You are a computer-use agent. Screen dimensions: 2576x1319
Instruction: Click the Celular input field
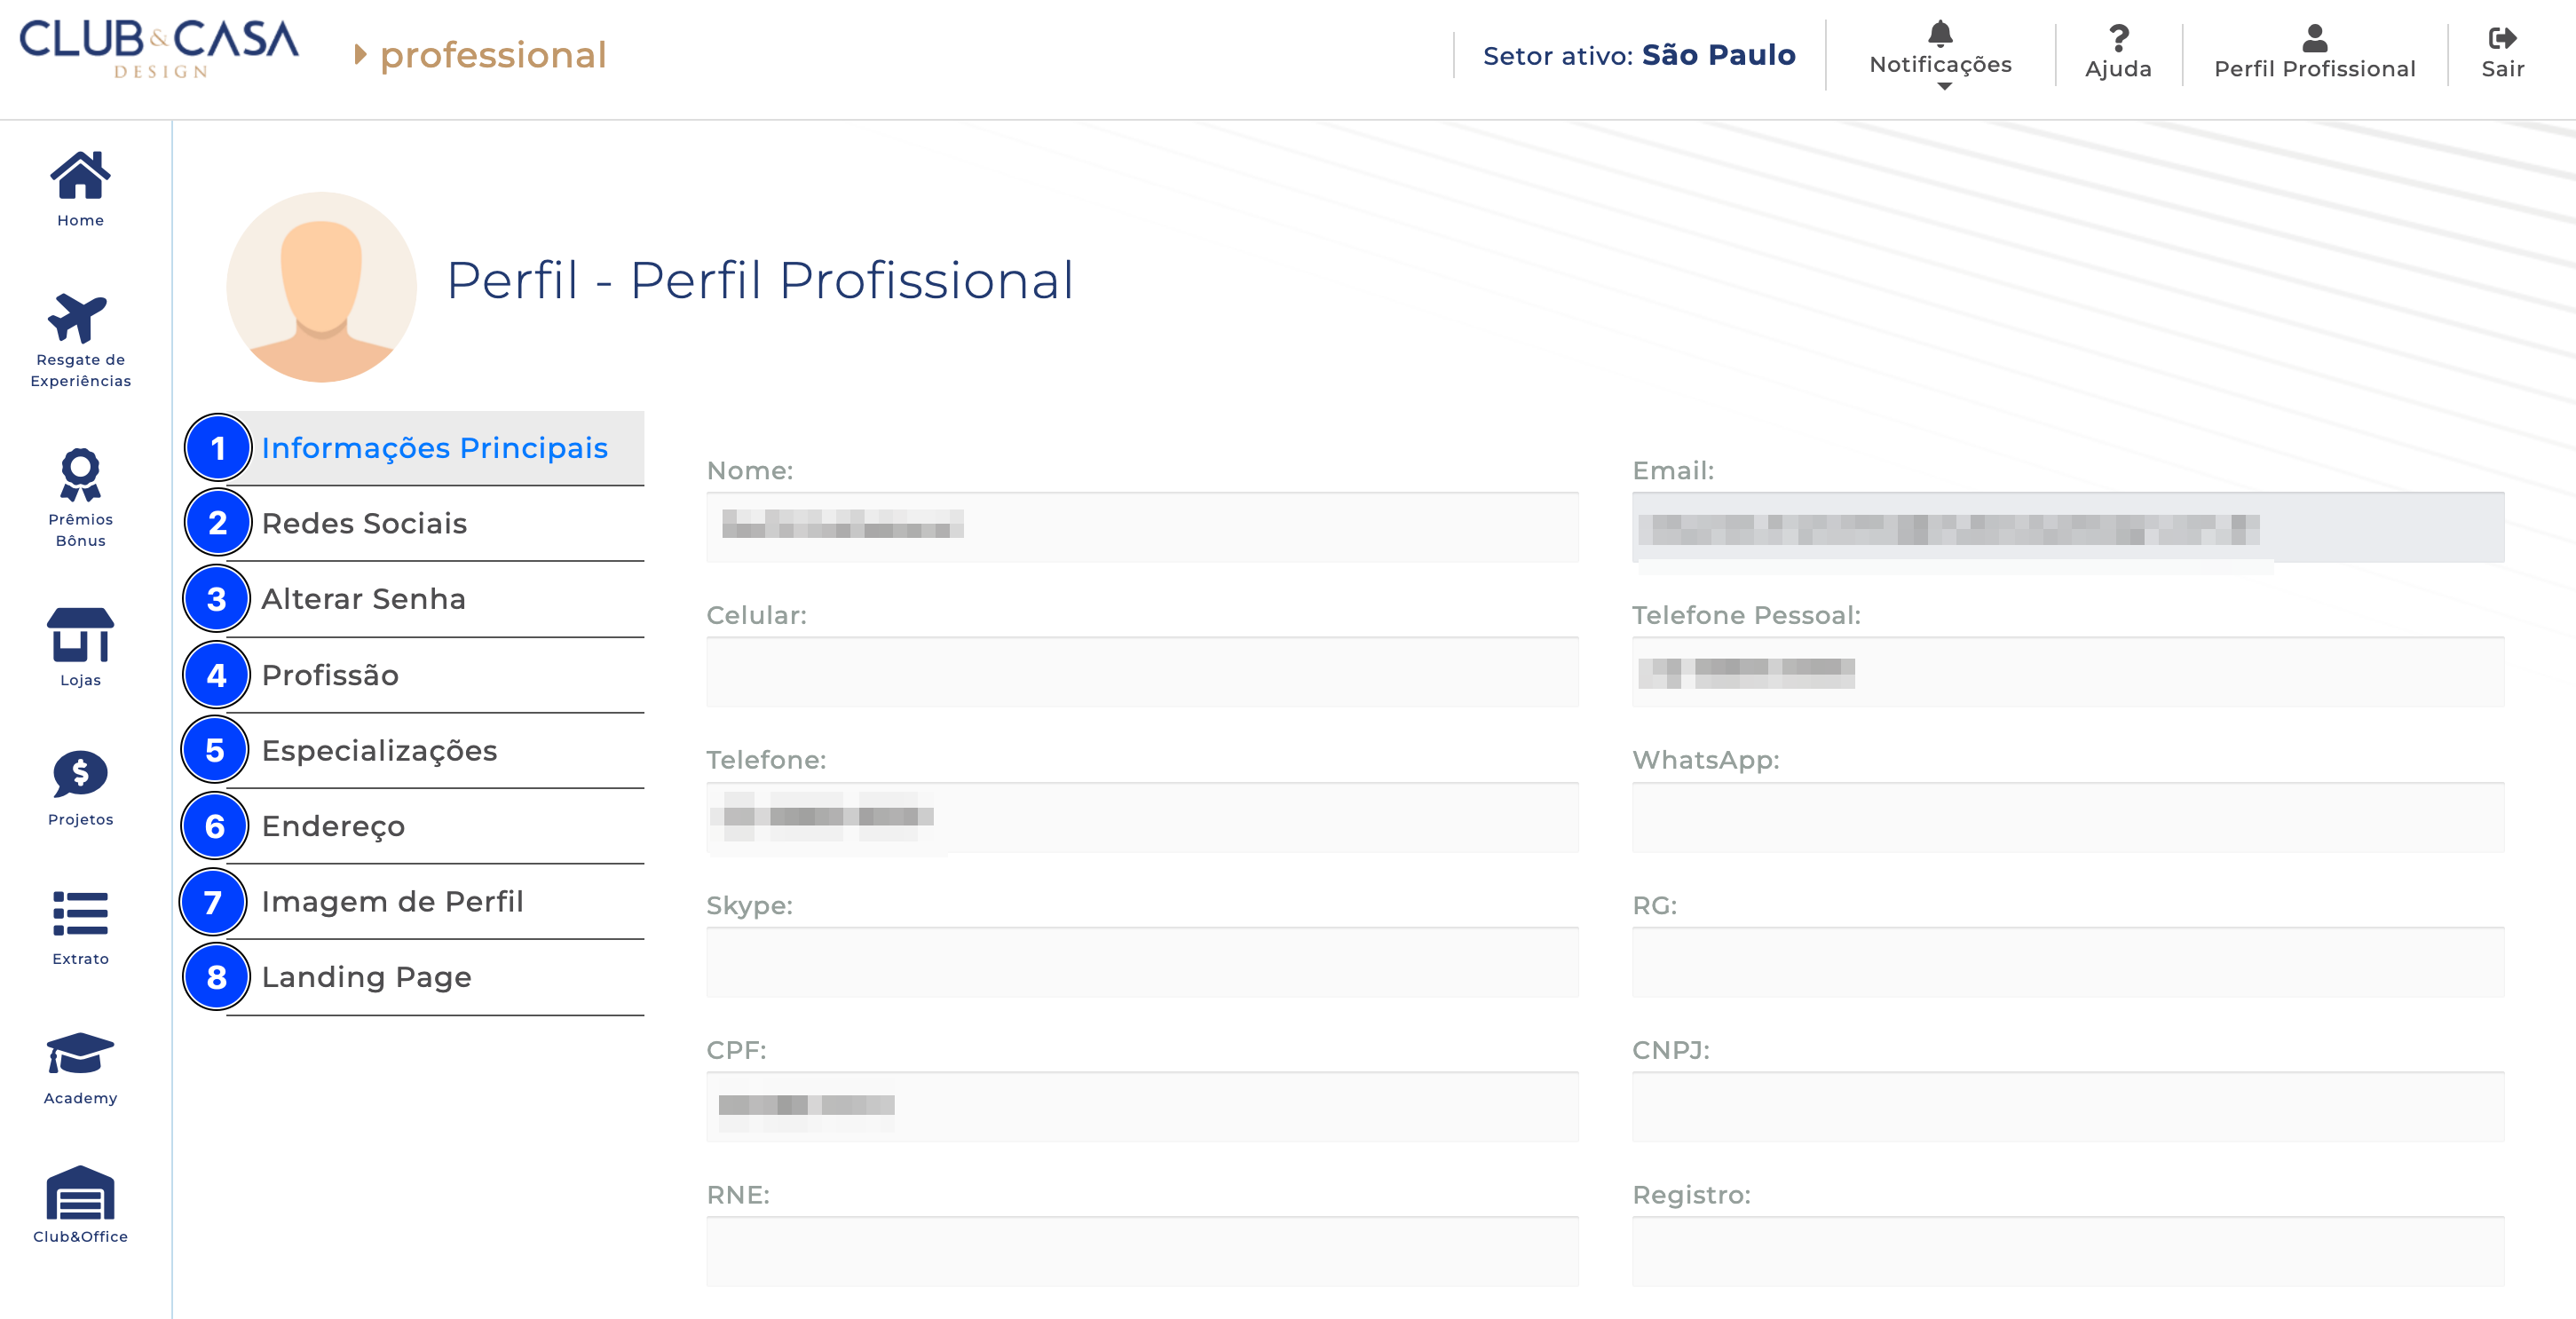pyautogui.click(x=1142, y=672)
